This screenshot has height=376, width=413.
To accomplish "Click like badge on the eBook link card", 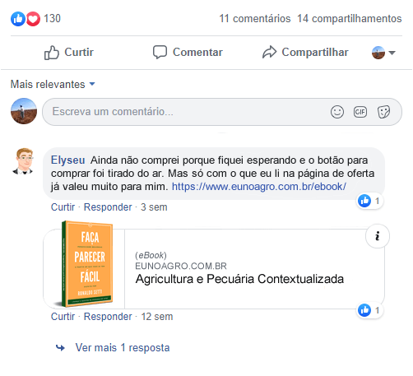I will point(369,310).
